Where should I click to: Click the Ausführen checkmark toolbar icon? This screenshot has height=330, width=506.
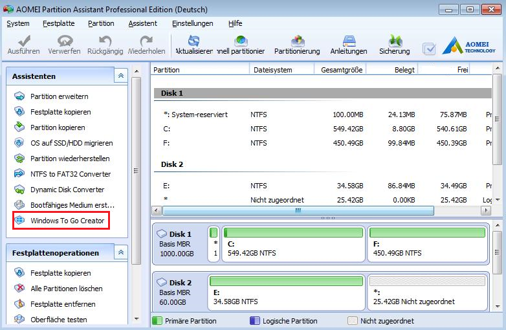pyautogui.click(x=24, y=41)
